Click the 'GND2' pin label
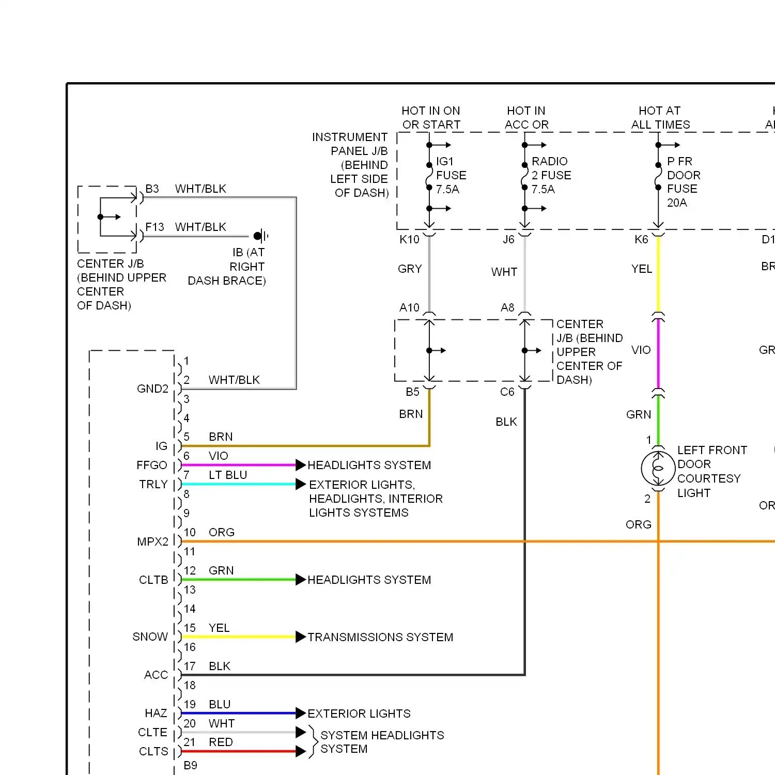The height and width of the screenshot is (775, 775). [x=152, y=389]
